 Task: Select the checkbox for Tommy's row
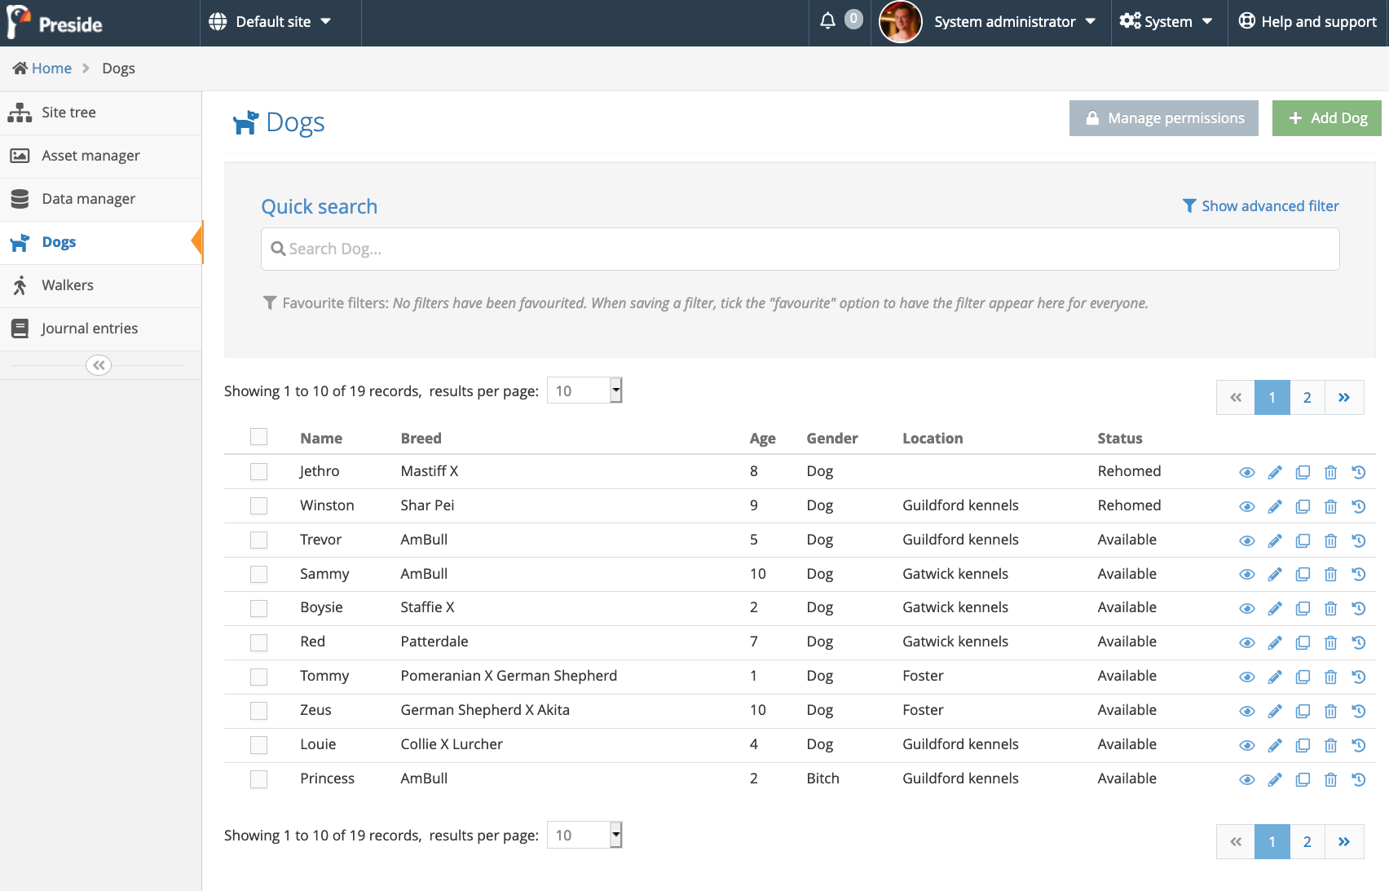point(259,677)
